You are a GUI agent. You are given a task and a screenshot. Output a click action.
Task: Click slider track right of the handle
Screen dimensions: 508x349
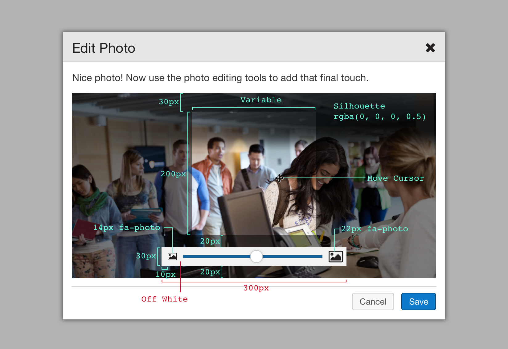coord(292,256)
